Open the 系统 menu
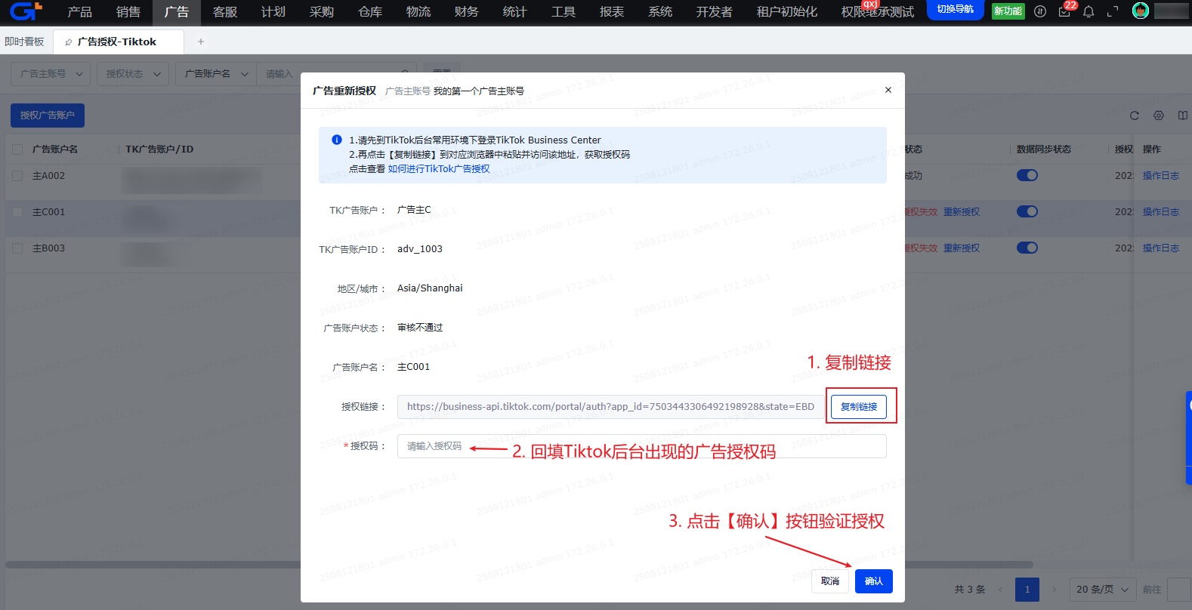The width and height of the screenshot is (1192, 610). (660, 12)
